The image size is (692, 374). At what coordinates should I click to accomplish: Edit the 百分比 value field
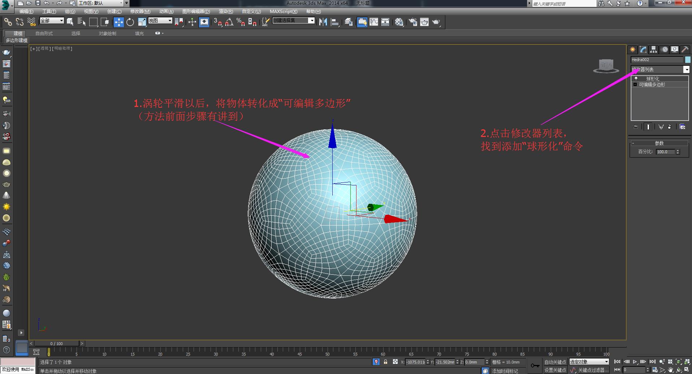[665, 152]
